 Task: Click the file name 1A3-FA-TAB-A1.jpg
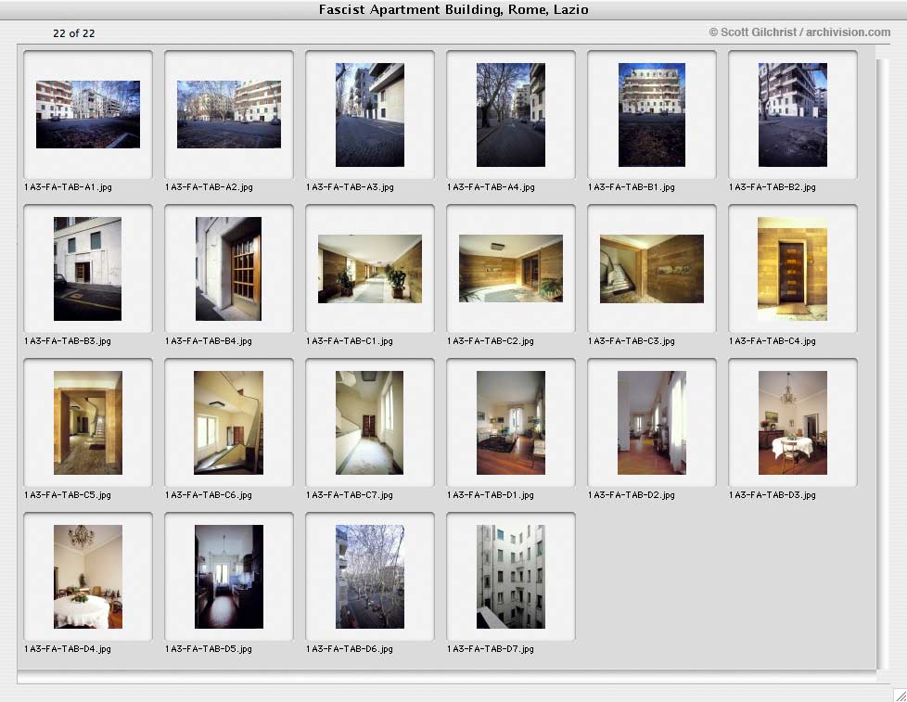click(x=68, y=187)
